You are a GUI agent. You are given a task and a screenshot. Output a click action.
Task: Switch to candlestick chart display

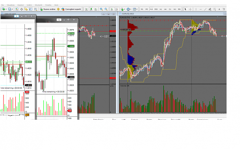[91, 9]
